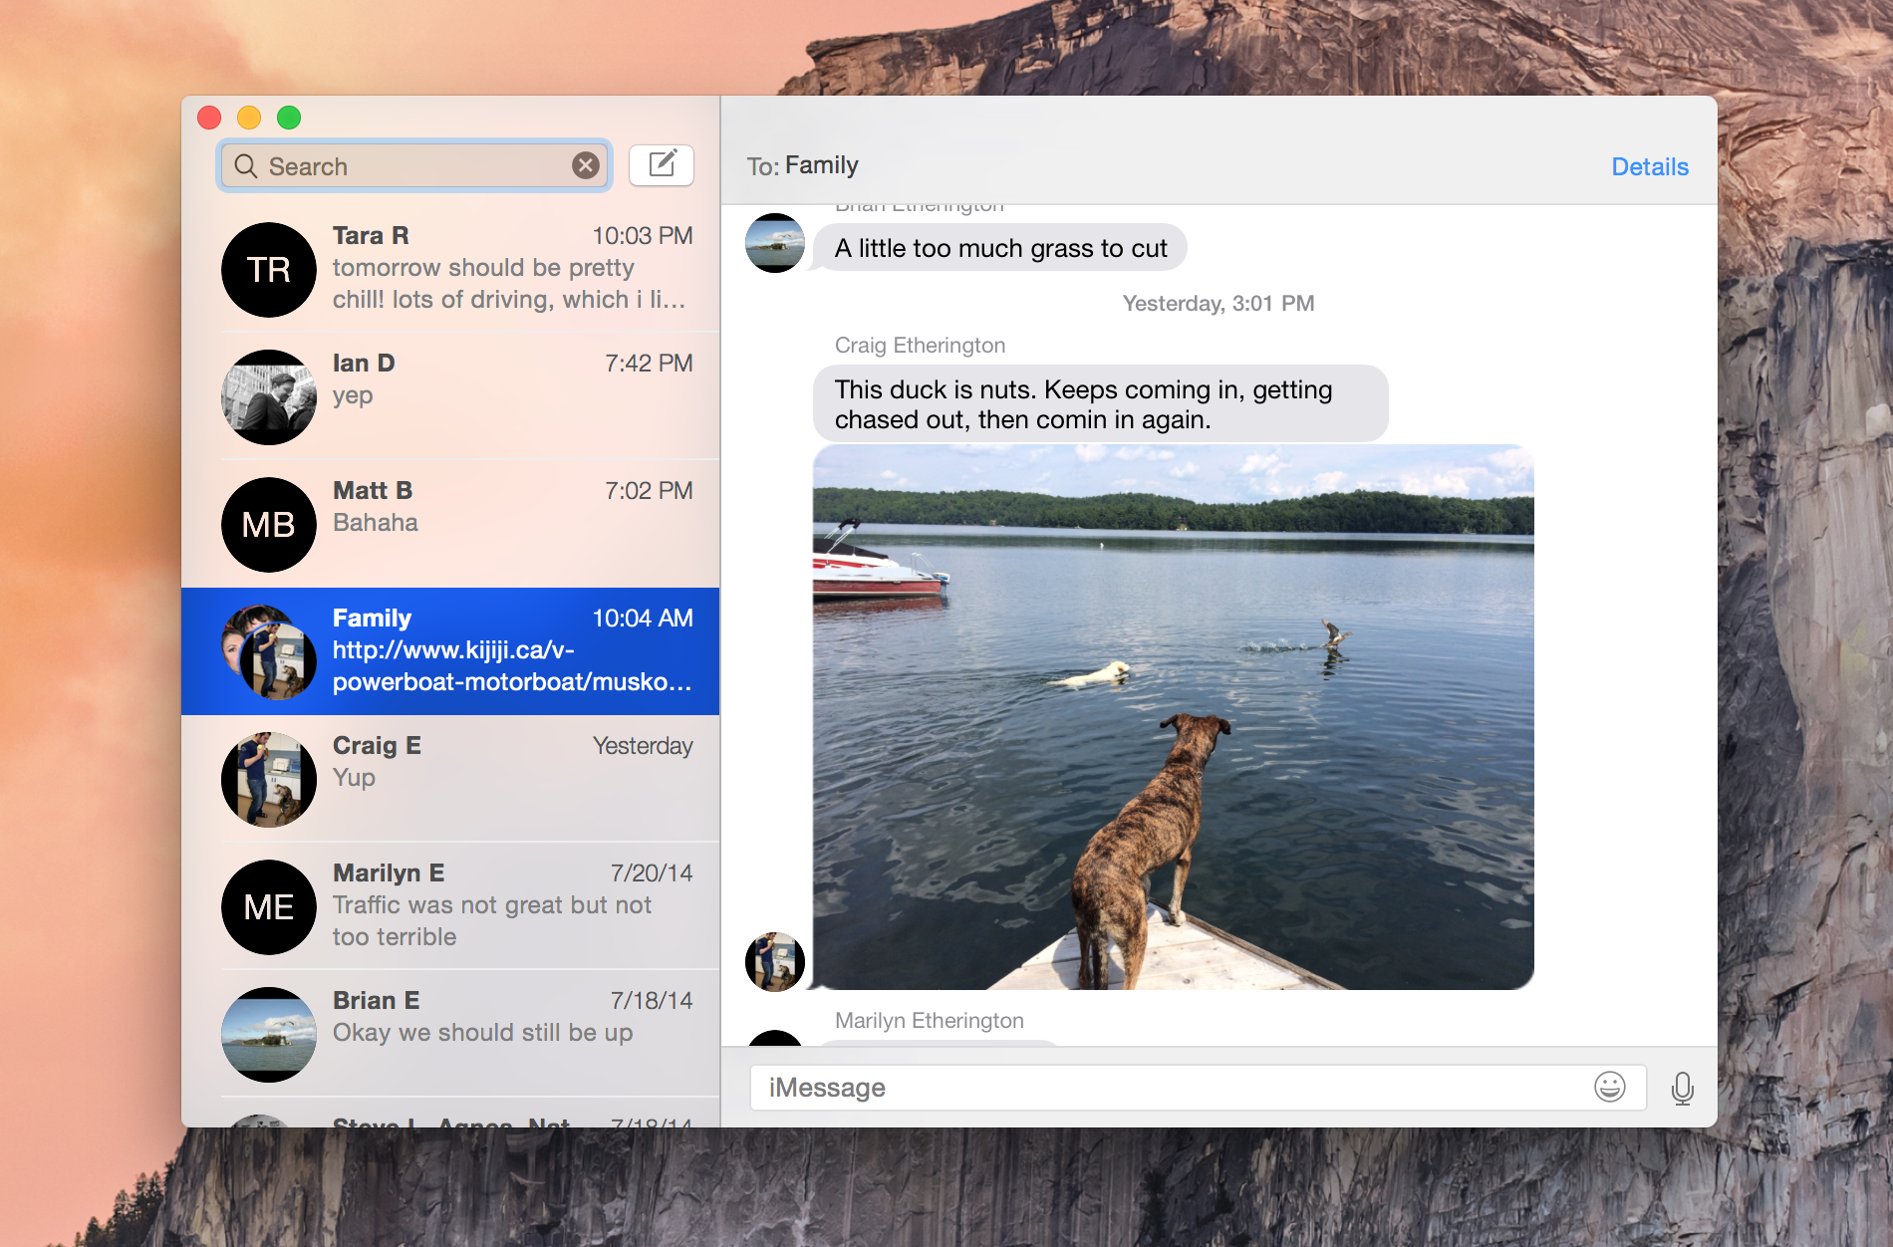Open the Details link for Family chat

tap(1650, 166)
